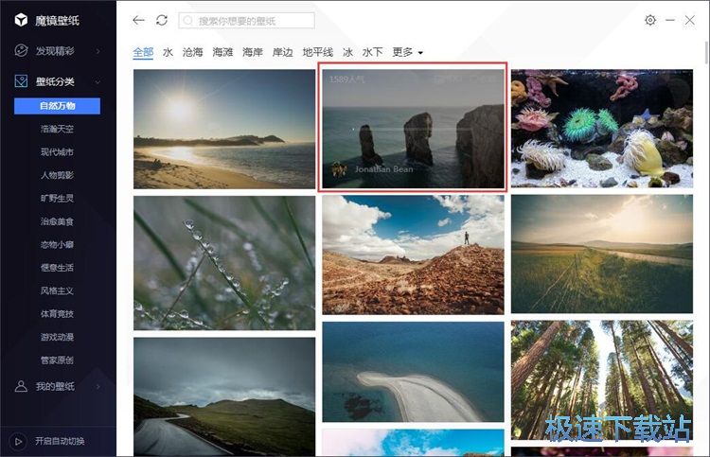710x457 pixels.
Task: Open the 壁纸分类 menu item
Action: tap(57, 81)
